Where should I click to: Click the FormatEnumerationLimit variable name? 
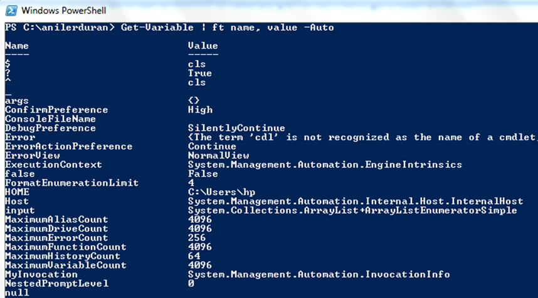[71, 183]
